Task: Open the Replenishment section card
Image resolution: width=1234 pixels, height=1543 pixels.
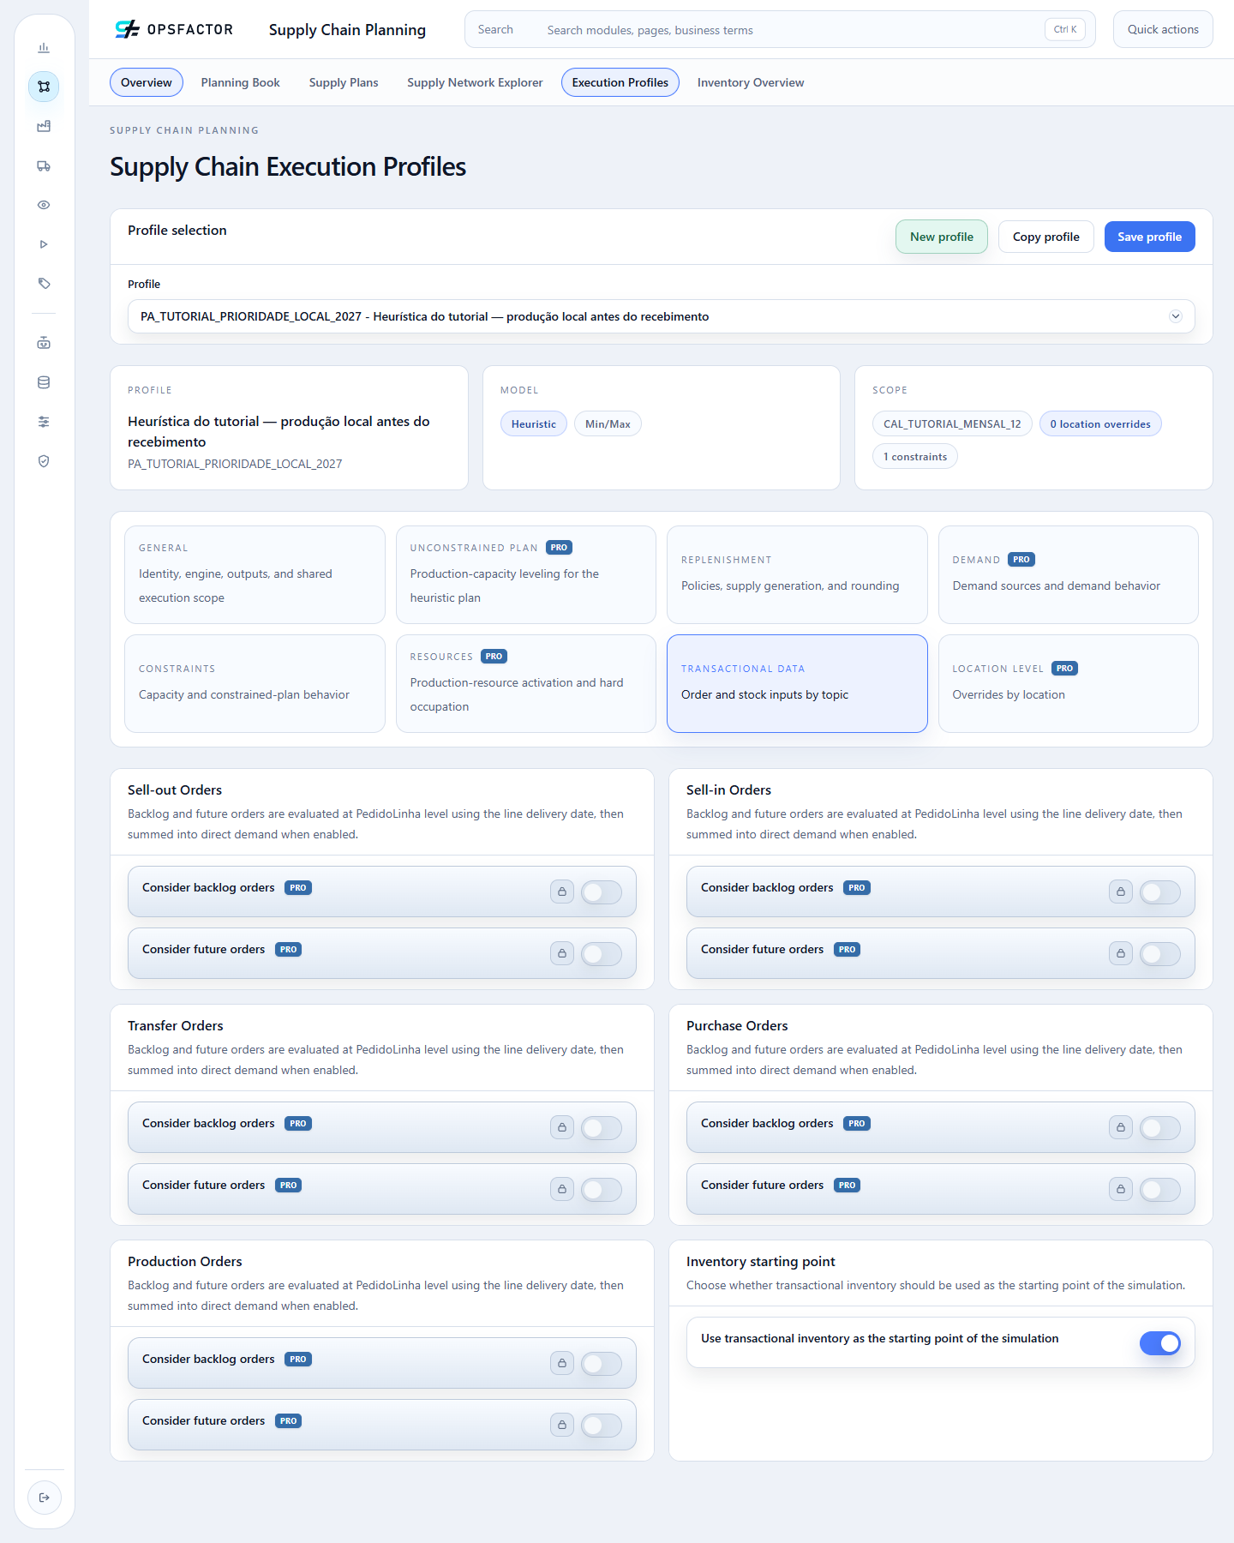Action: point(797,574)
